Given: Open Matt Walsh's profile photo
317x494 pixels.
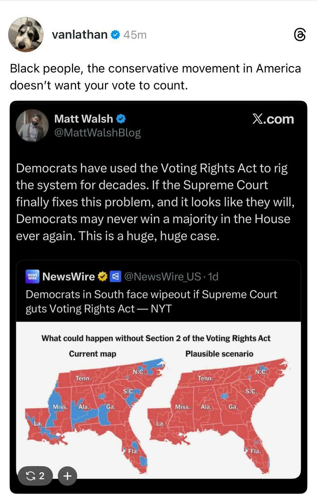Looking at the screenshot, I should click(32, 126).
